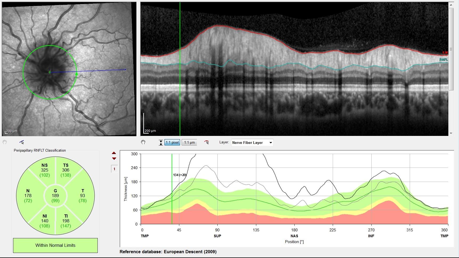Click the TI sector showing 198
Screen dimensions: 459x258
click(x=66, y=221)
